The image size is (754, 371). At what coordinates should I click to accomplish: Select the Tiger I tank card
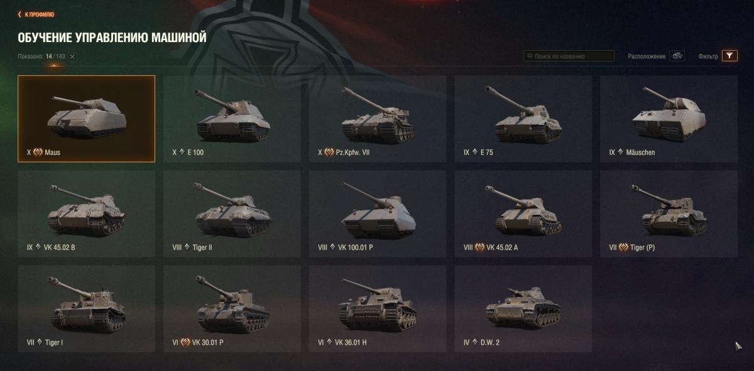click(86, 308)
